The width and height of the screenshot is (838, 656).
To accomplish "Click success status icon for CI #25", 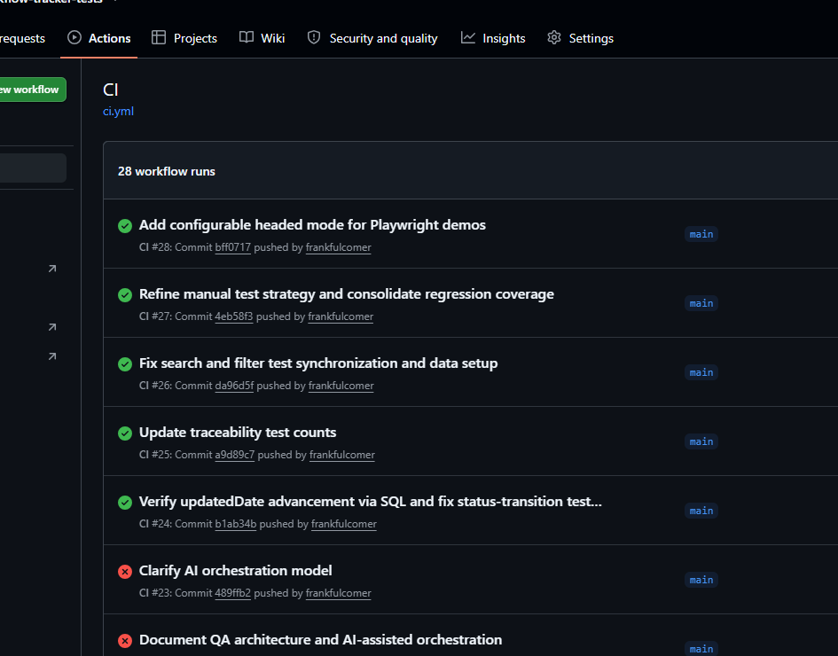I will 125,433.
